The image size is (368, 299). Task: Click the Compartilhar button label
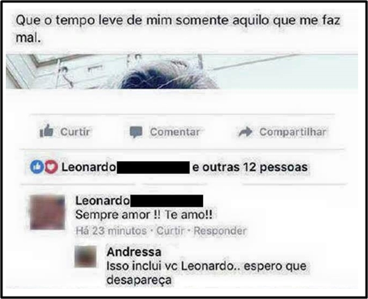(x=293, y=132)
